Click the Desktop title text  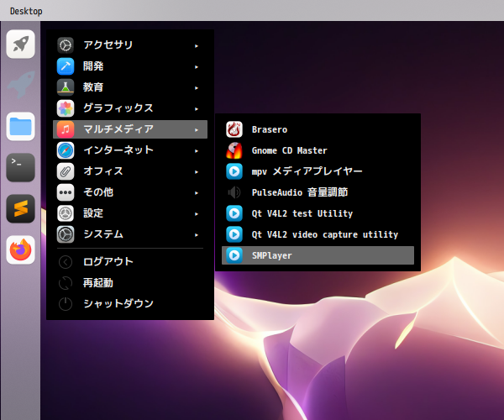(26, 11)
